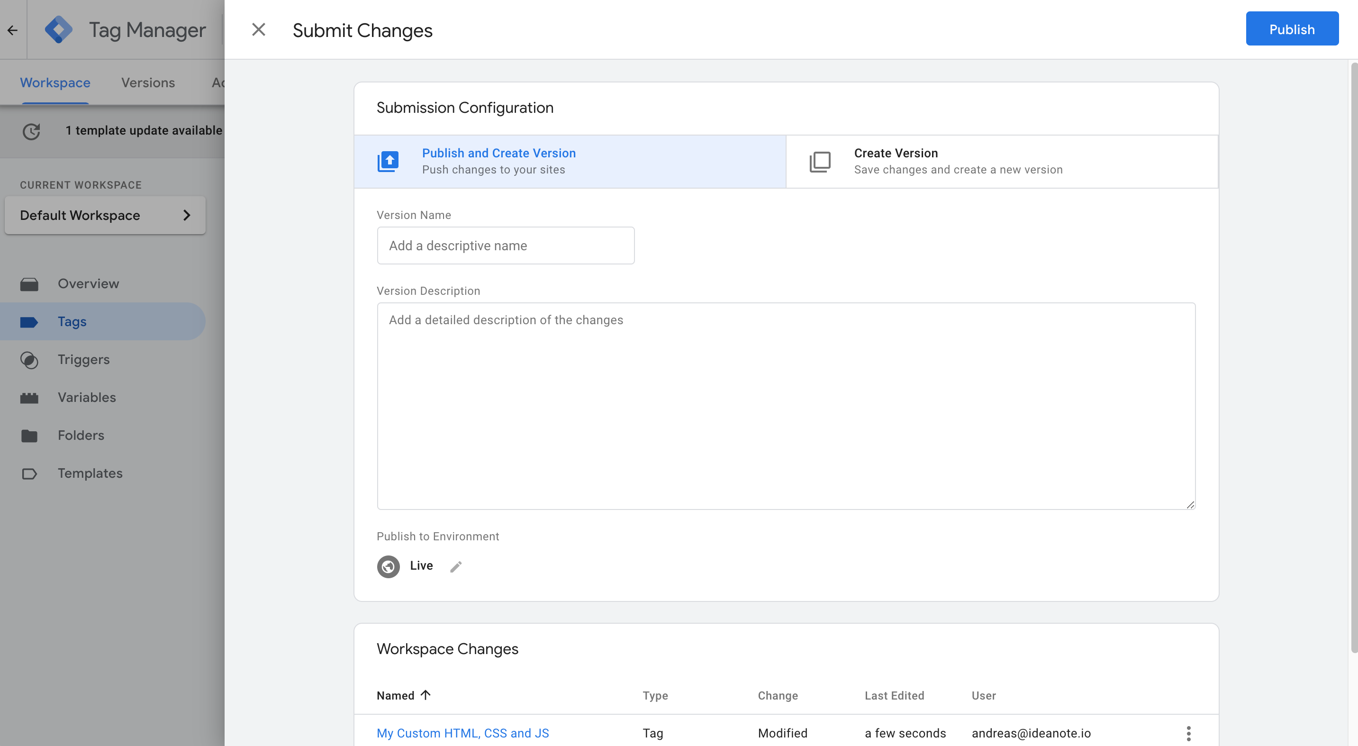The image size is (1358, 746).
Task: Open the Workspace tab
Action: click(x=55, y=83)
